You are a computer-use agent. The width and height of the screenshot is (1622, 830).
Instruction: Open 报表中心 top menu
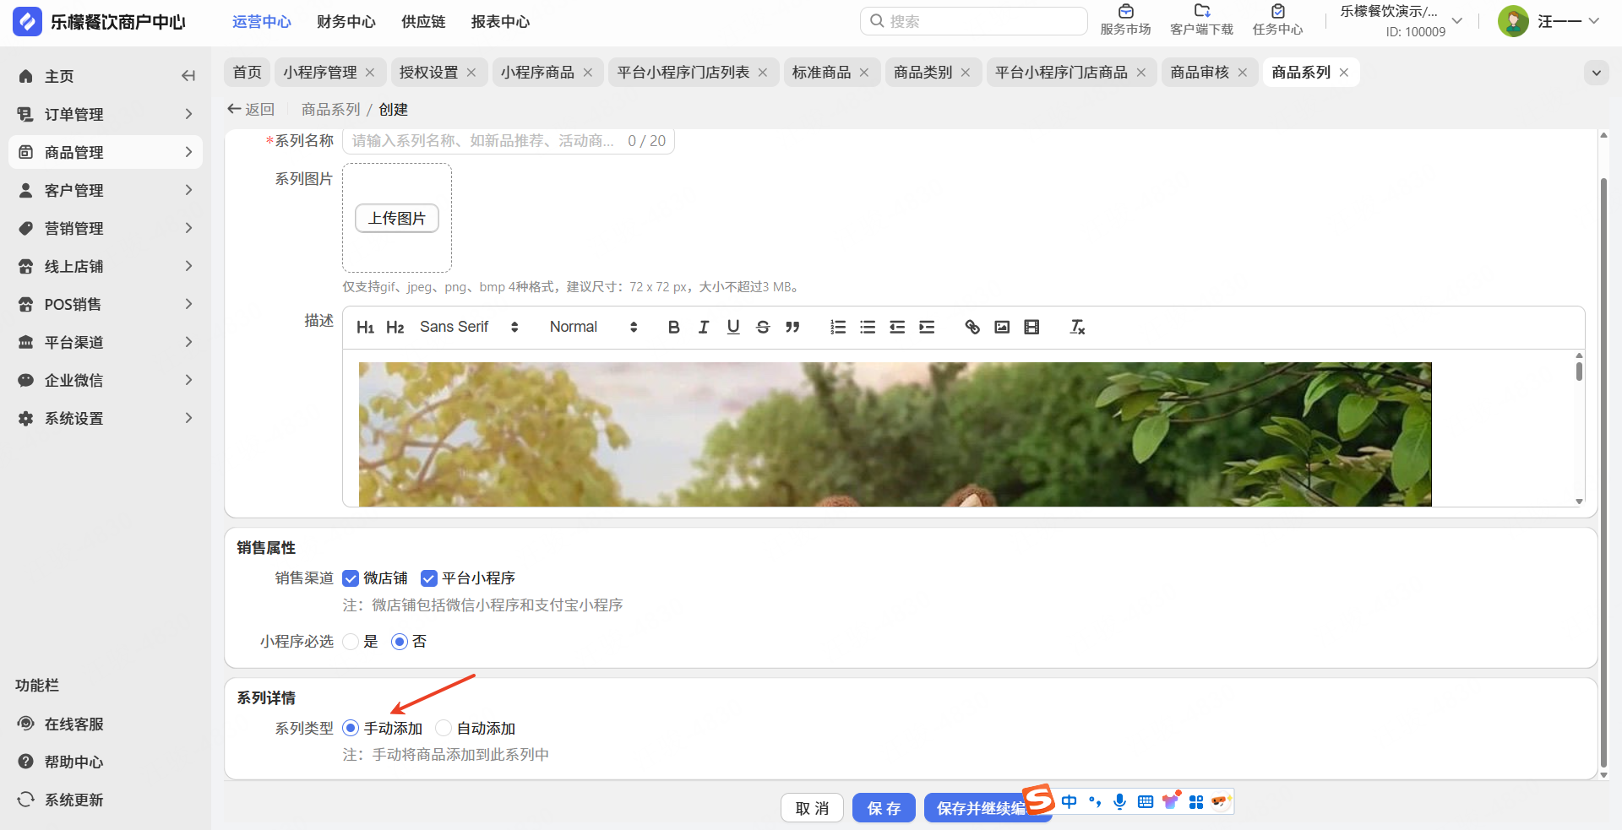click(500, 22)
